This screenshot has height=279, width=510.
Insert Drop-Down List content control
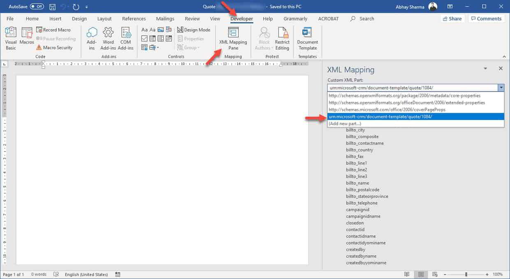tap(161, 39)
